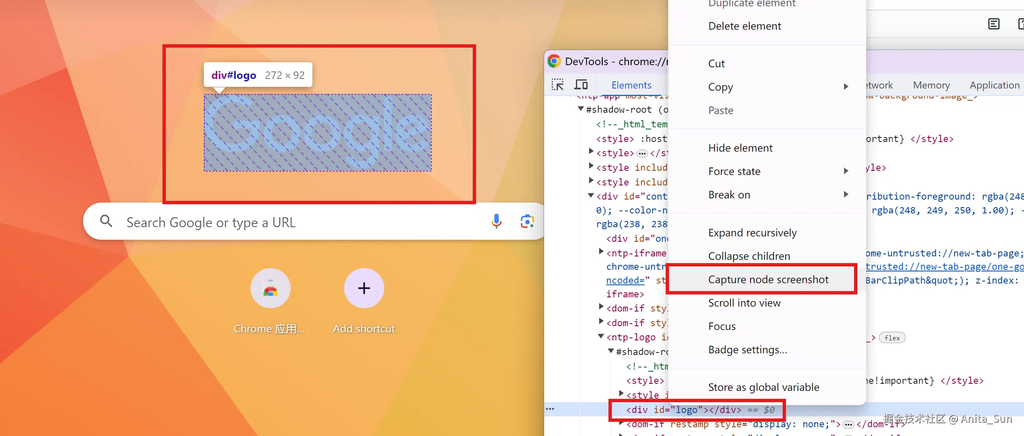The width and height of the screenshot is (1024, 436).
Task: Click the ncoded= attribute link
Action: [x=625, y=280]
